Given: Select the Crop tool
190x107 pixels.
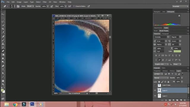Looking at the screenshot, I should [3, 29].
